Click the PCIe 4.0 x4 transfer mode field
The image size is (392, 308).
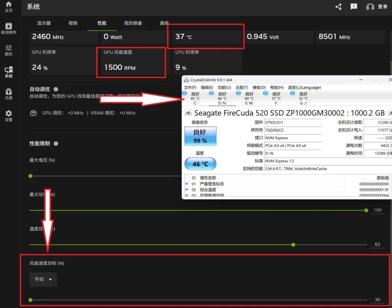point(293,146)
